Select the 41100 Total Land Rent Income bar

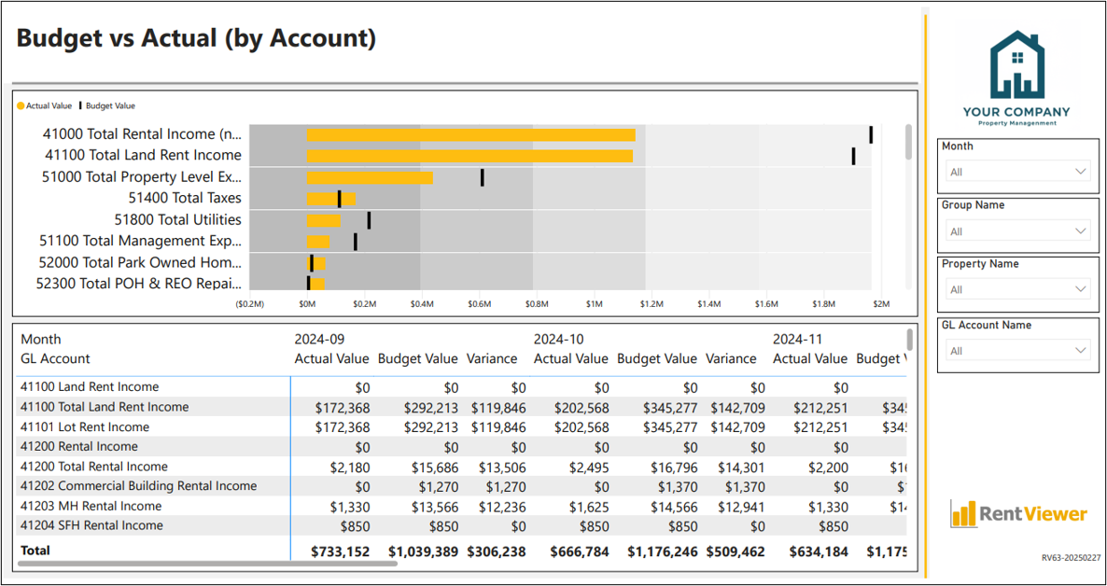(469, 156)
